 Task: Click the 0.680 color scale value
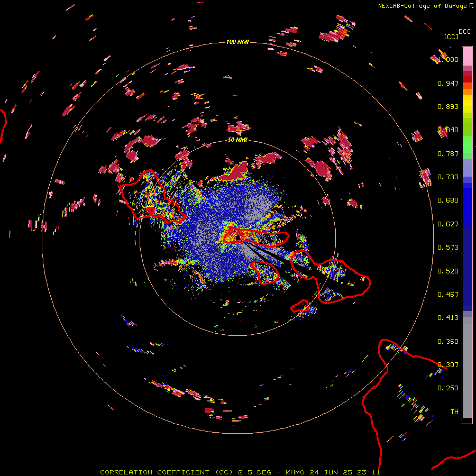448,200
